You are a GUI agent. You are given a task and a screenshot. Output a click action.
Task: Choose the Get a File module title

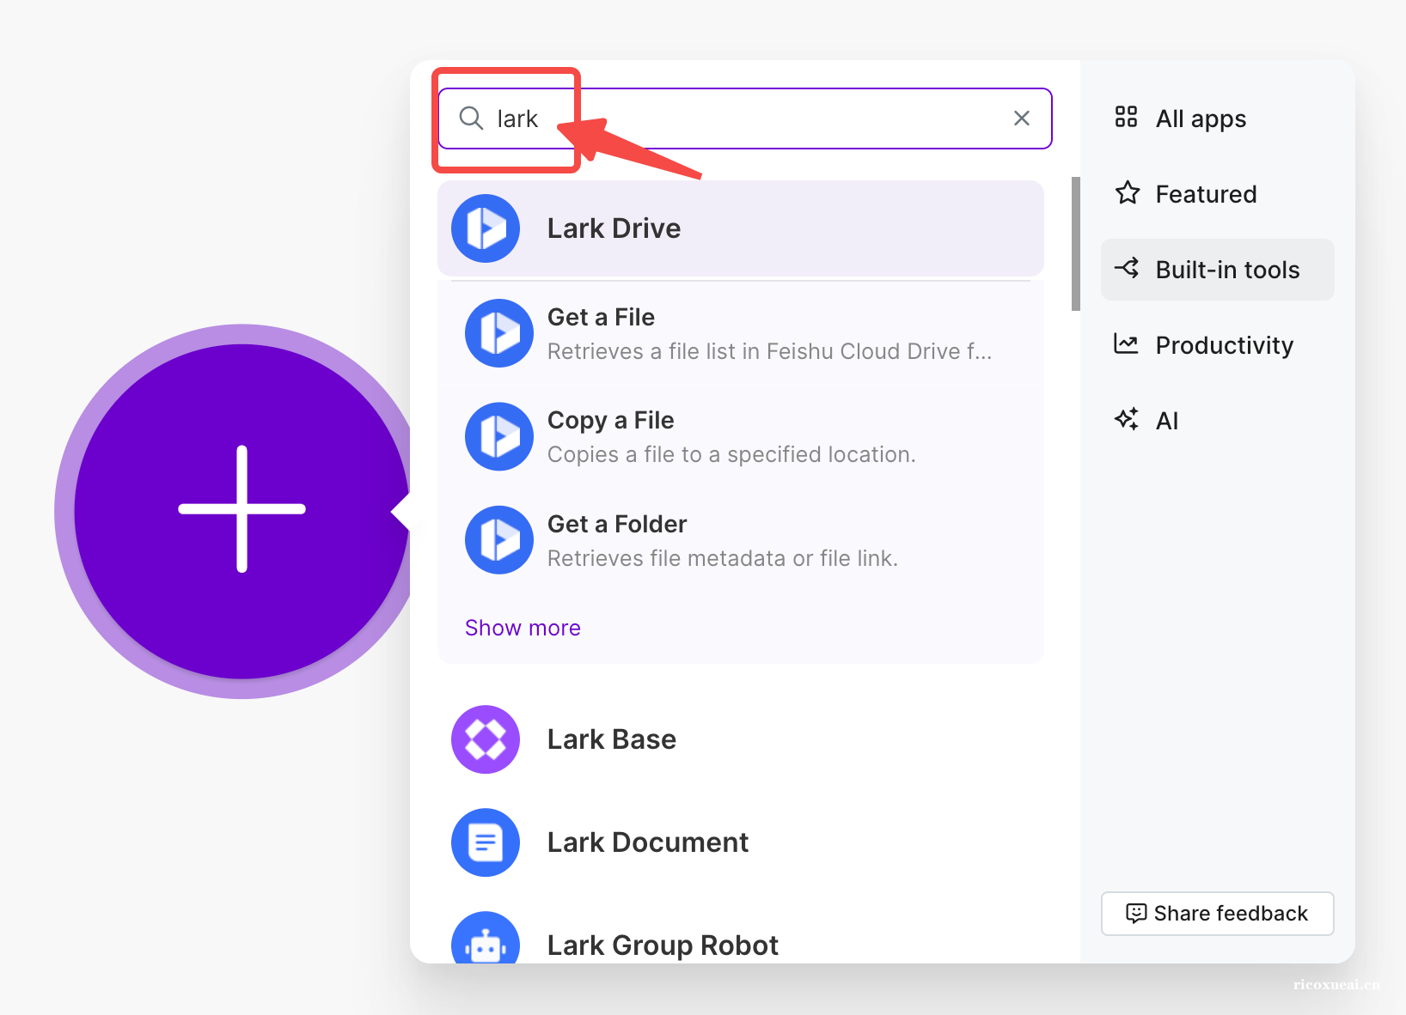click(601, 317)
